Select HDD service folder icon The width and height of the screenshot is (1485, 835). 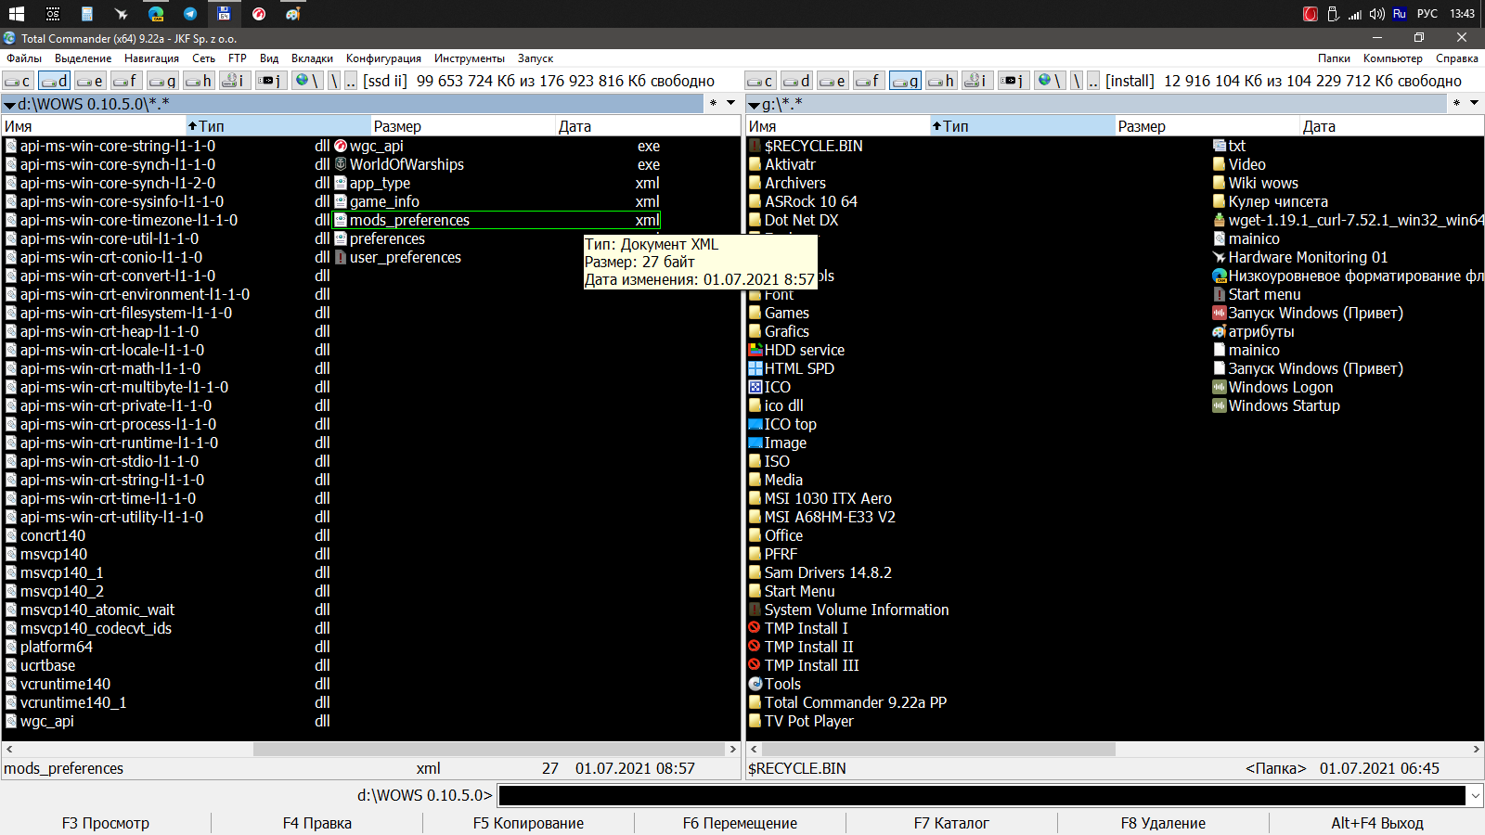[x=755, y=350]
